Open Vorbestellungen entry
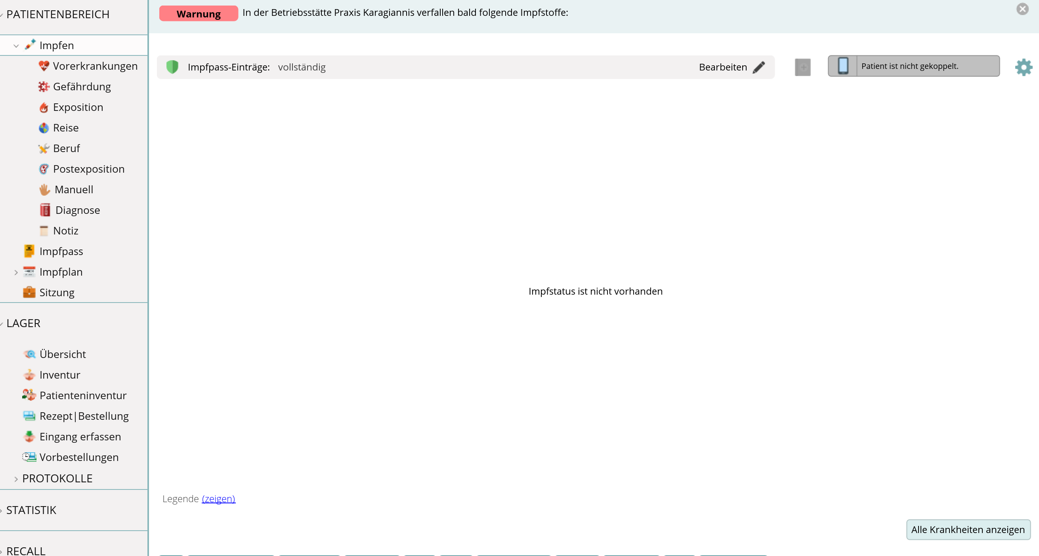This screenshot has width=1039, height=556. [x=79, y=457]
